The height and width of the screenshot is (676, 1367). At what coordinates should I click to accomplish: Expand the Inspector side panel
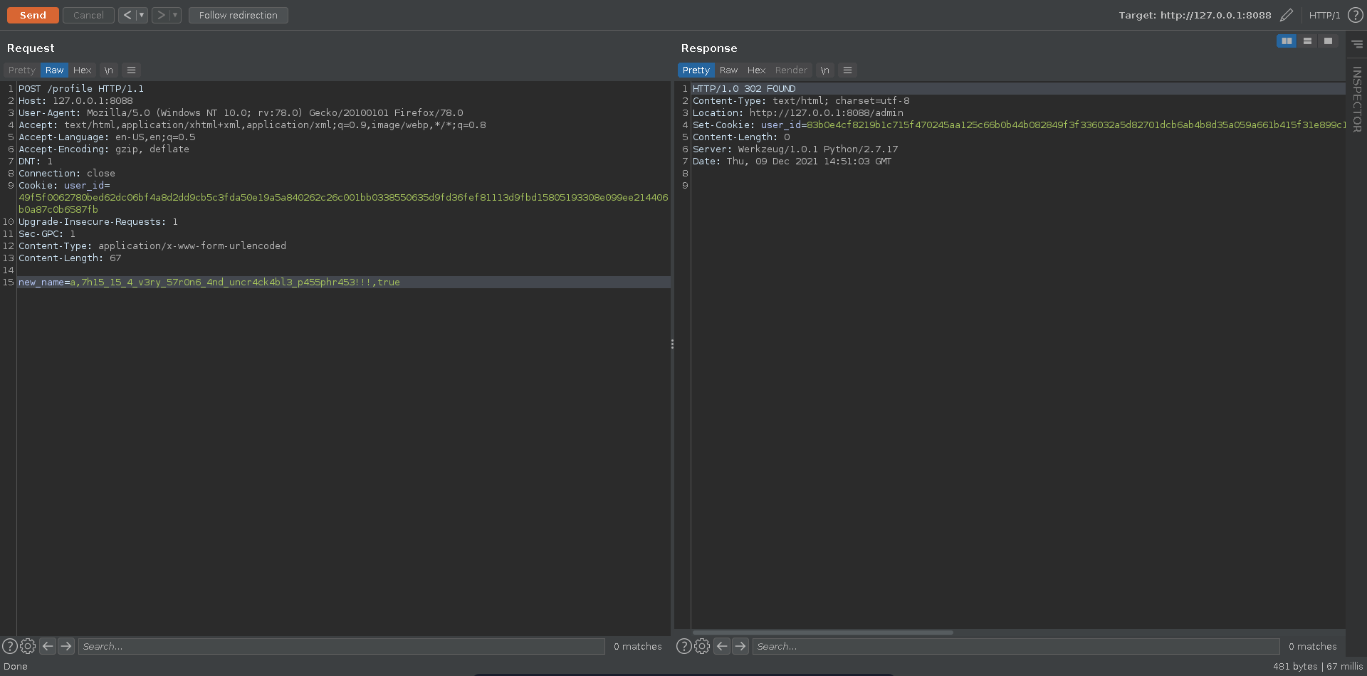point(1356,98)
